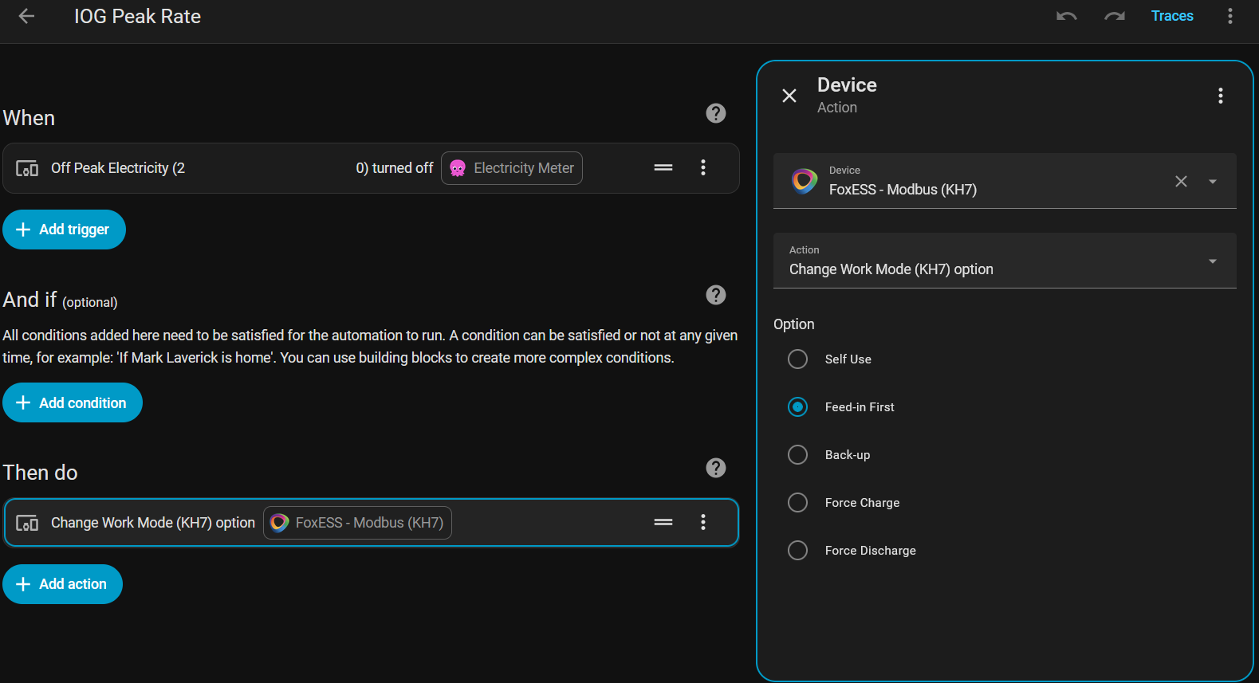The height and width of the screenshot is (683, 1259).
Task: Open the three-dot menu on the trigger row
Action: point(702,167)
